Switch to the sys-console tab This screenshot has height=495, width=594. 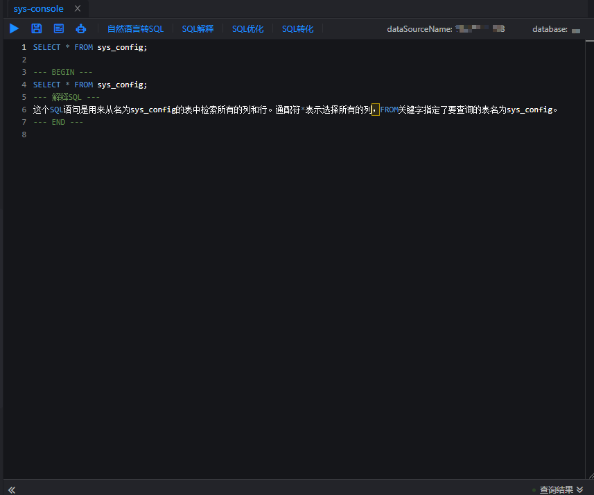click(38, 9)
